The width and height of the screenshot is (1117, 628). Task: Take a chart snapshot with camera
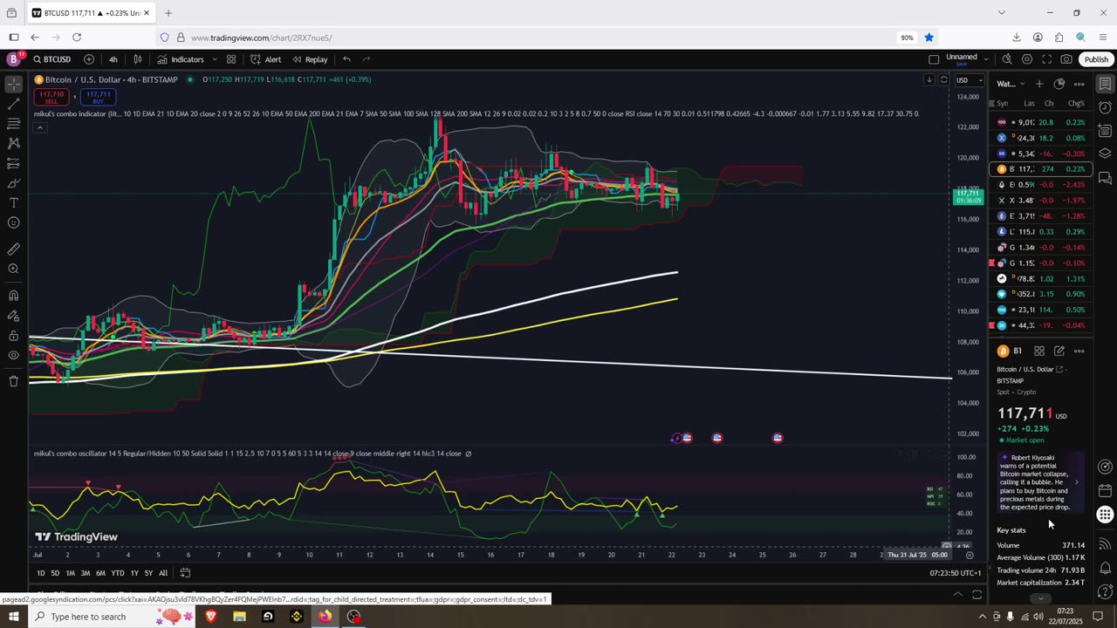click(x=1066, y=59)
